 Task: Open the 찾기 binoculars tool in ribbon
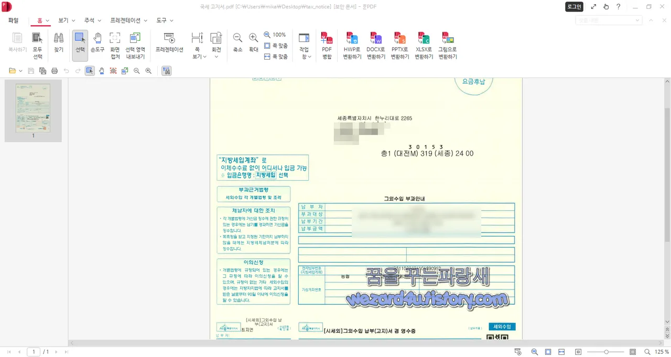coord(59,43)
